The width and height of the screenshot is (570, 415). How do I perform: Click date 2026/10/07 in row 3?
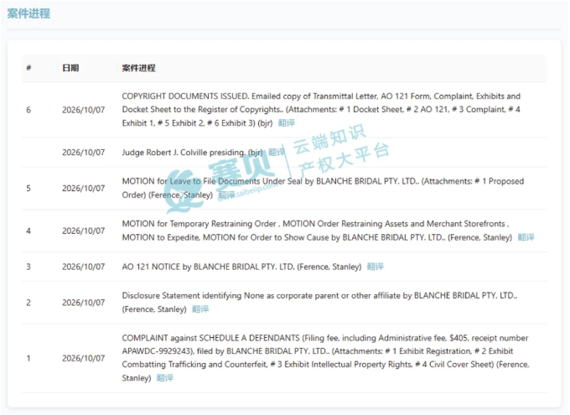click(x=83, y=267)
